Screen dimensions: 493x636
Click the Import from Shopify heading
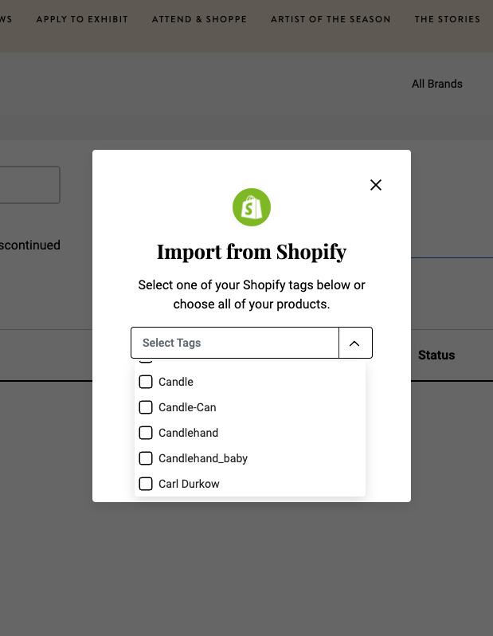(x=252, y=252)
